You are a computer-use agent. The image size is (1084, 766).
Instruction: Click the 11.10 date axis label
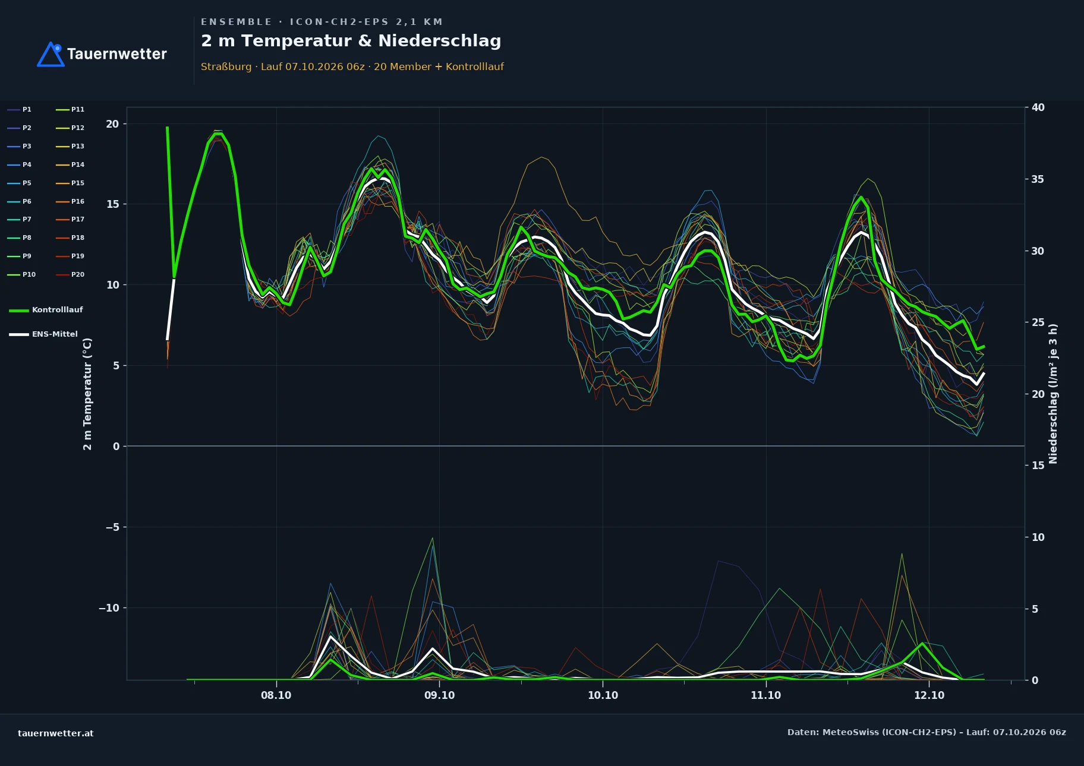click(x=766, y=695)
